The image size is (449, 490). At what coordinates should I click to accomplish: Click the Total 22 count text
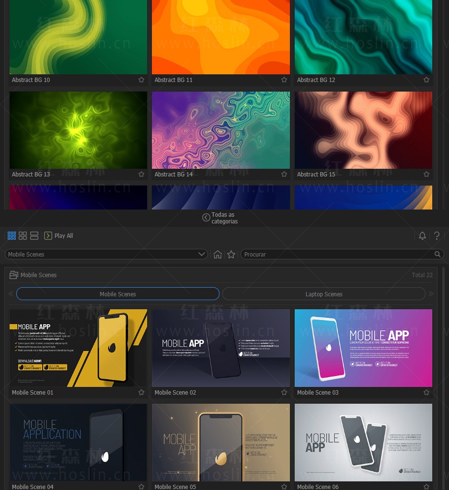422,275
